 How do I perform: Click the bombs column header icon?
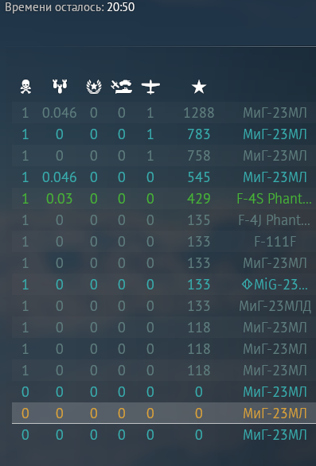tap(60, 87)
